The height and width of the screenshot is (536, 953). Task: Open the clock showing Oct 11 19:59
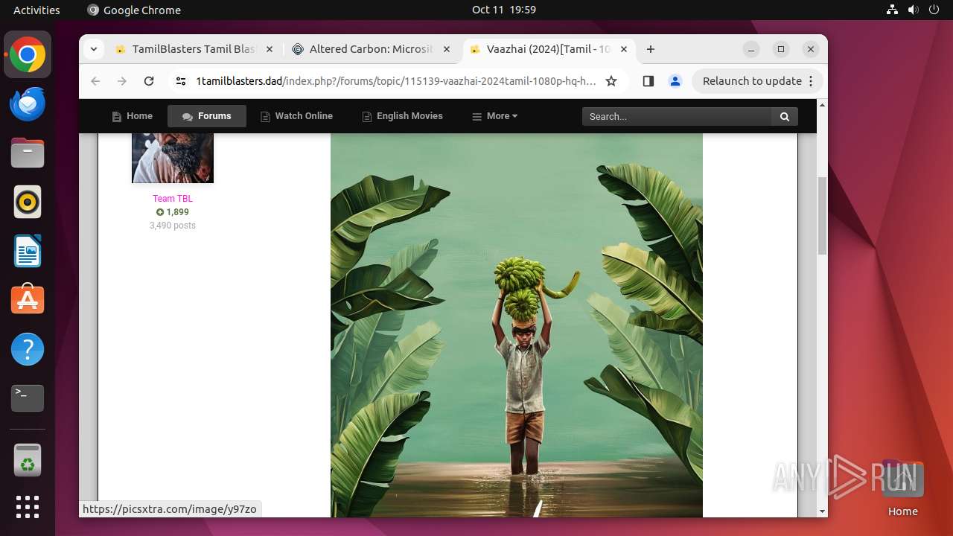coord(504,10)
